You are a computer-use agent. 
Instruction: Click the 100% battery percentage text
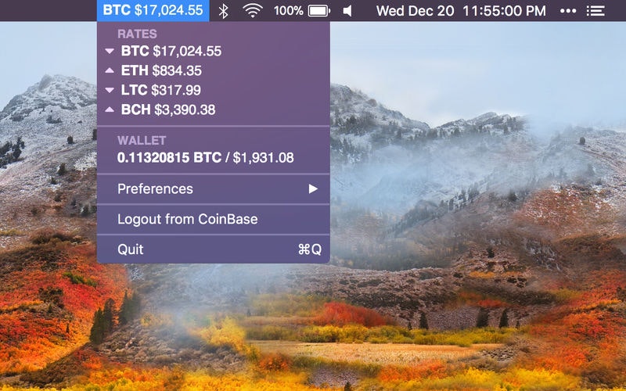coord(288,11)
